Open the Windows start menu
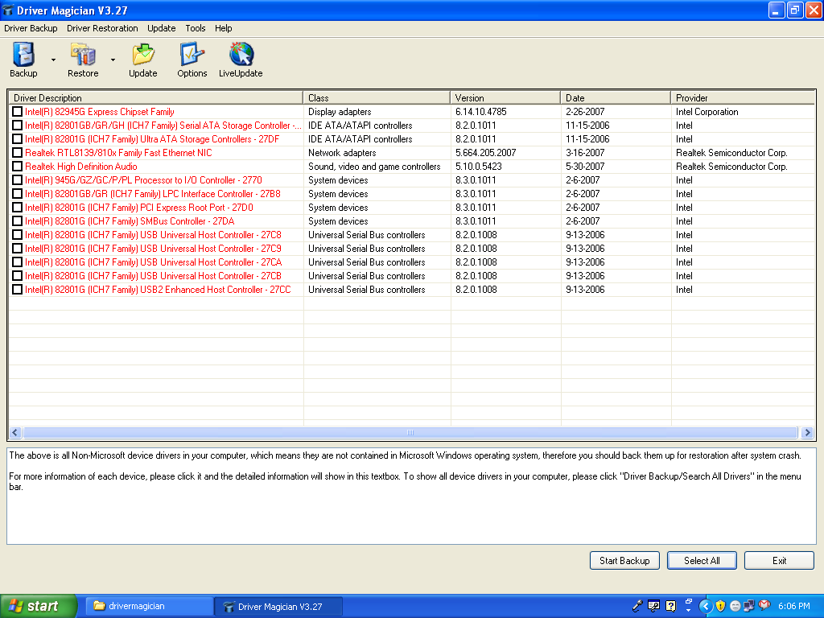824x618 pixels. click(39, 606)
